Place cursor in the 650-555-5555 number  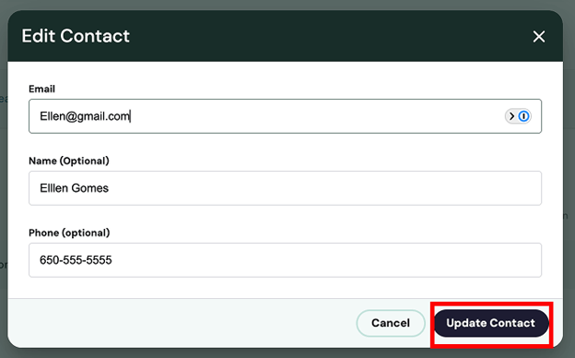click(x=76, y=260)
